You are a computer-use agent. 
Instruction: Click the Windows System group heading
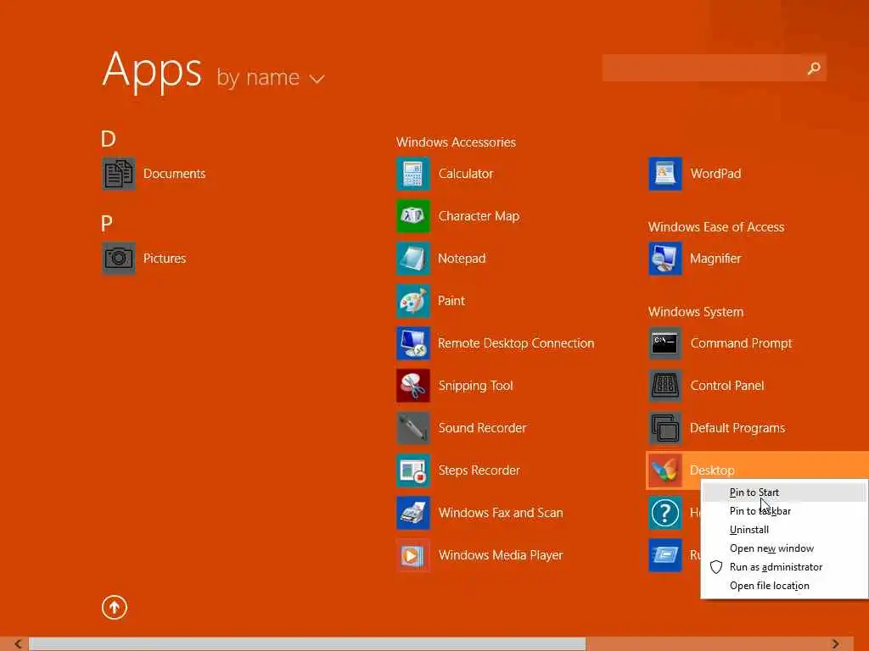(696, 312)
